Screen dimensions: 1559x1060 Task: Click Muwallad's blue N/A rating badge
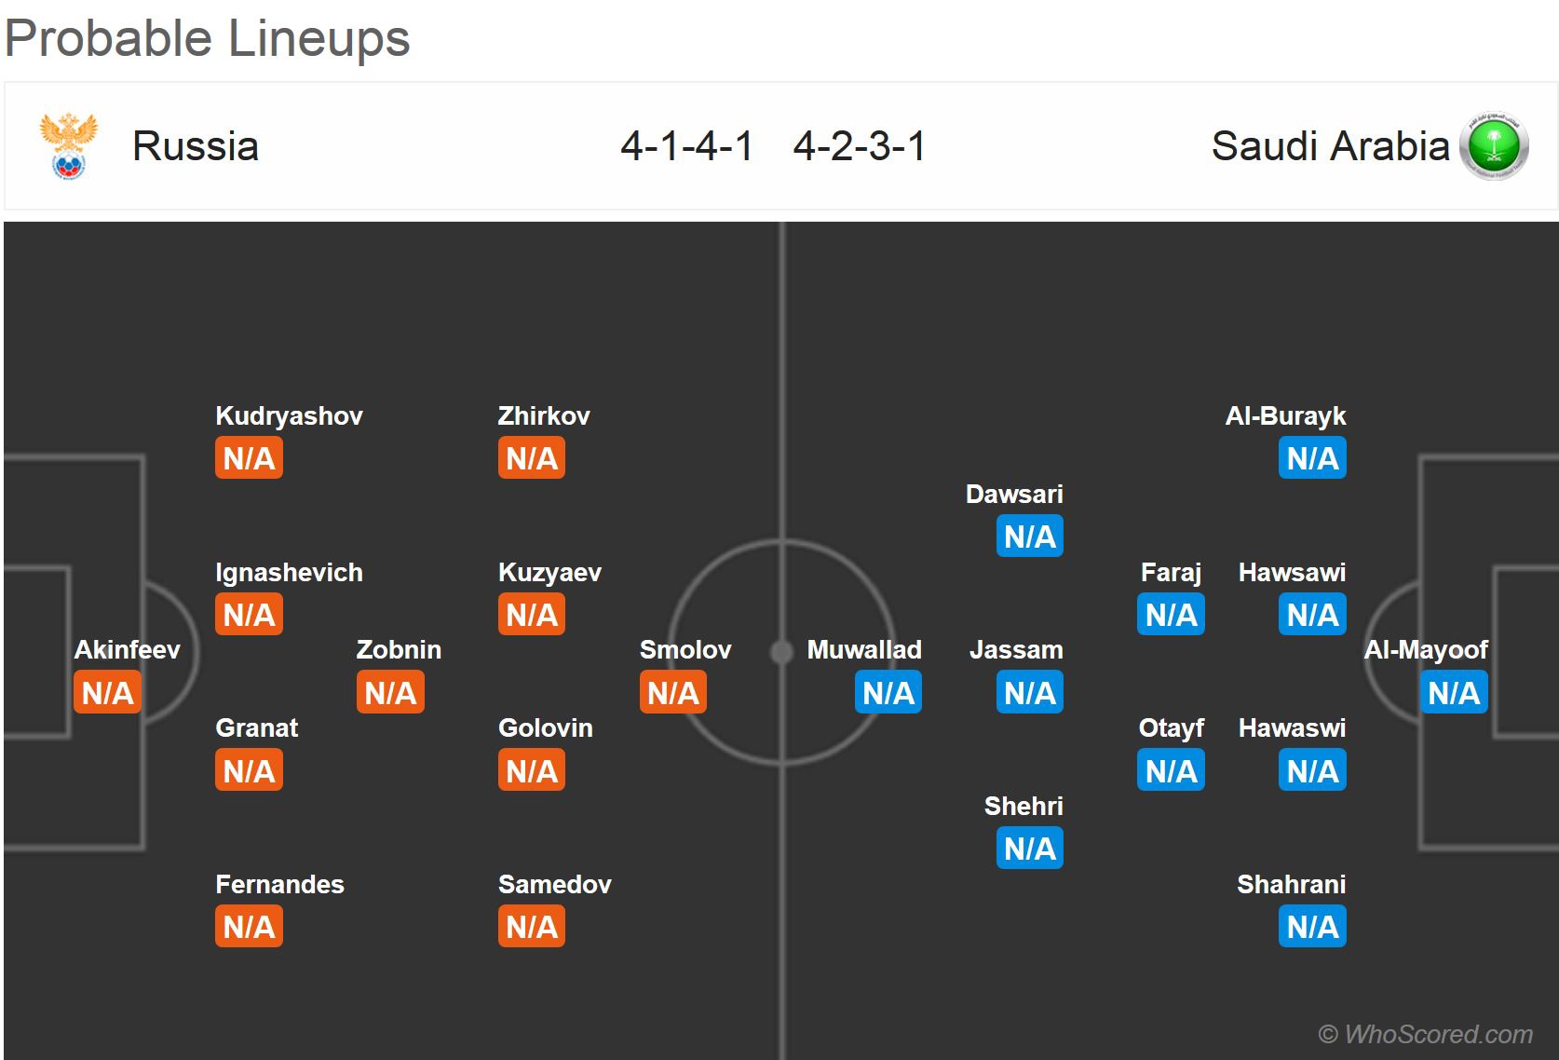pos(888,693)
